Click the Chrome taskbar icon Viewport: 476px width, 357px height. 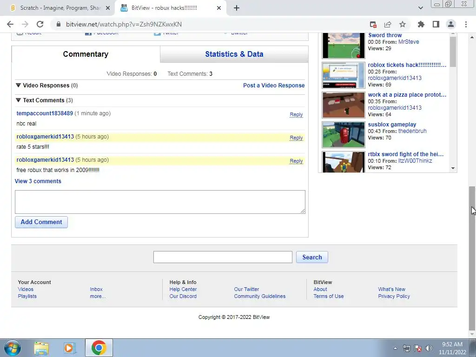tap(99, 348)
